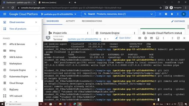The height and width of the screenshot is (106, 189).
Task: Open the Windows Start menu
Action: point(2,104)
